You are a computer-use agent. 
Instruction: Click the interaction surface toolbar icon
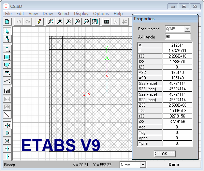[x=115, y=21]
